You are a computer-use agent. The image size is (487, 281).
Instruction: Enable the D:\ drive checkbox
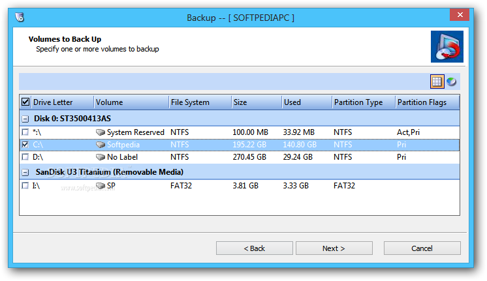[25, 157]
